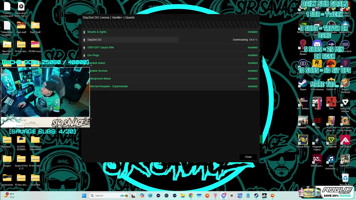Viewport: 356px width, 200px height.
Task: Click the download icon beside Ear-Plugs
Action: 84,55
